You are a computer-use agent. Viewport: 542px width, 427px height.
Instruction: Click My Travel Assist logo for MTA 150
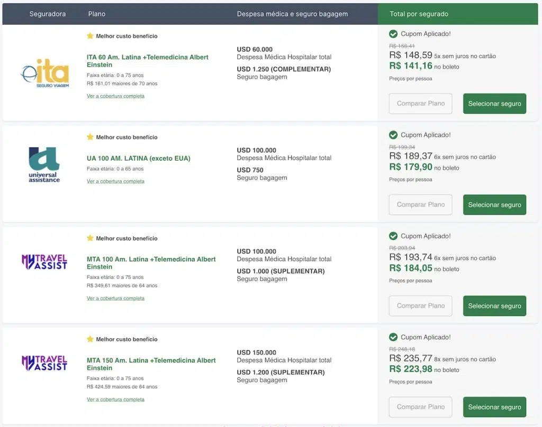coord(44,363)
